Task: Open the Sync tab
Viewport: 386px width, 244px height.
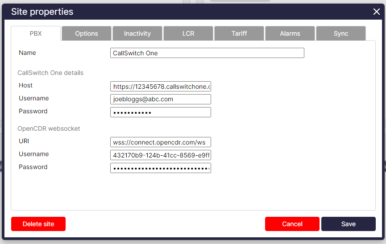Action: pyautogui.click(x=341, y=33)
